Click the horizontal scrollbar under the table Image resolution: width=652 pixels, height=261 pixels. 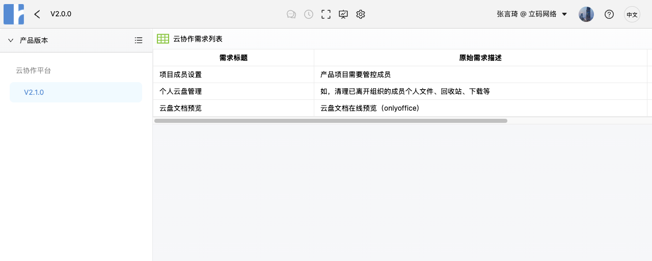331,121
